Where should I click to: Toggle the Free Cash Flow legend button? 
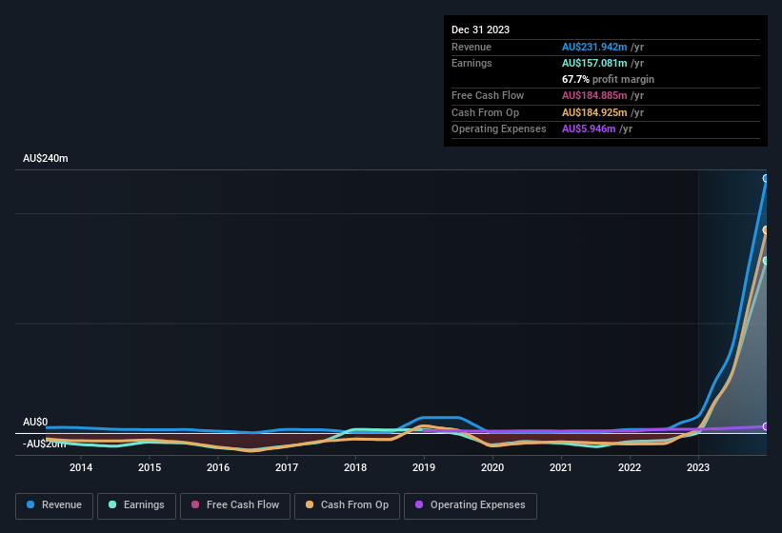(235, 505)
